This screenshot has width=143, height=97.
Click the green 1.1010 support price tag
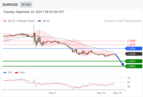[134, 61]
